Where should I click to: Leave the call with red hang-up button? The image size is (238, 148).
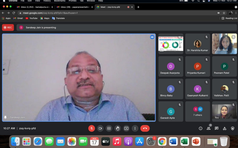click(x=145, y=128)
